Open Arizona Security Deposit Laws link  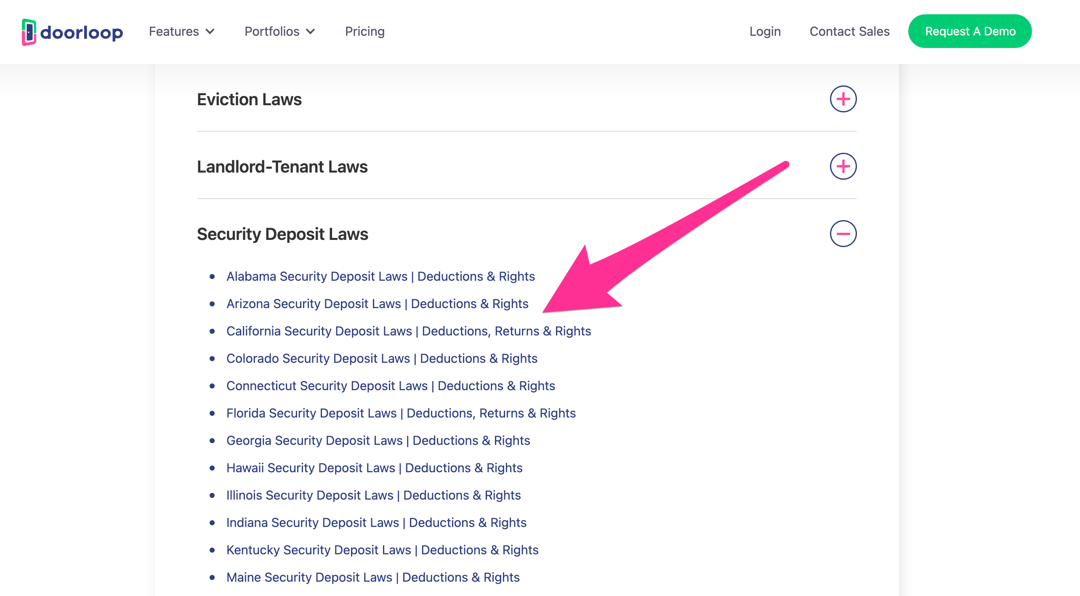[x=377, y=303]
